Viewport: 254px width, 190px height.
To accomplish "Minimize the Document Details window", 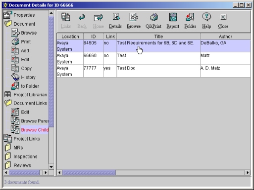I will coord(236,5).
